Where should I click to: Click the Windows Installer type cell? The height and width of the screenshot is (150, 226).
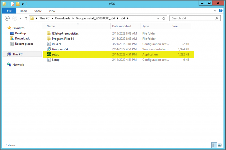156,49
